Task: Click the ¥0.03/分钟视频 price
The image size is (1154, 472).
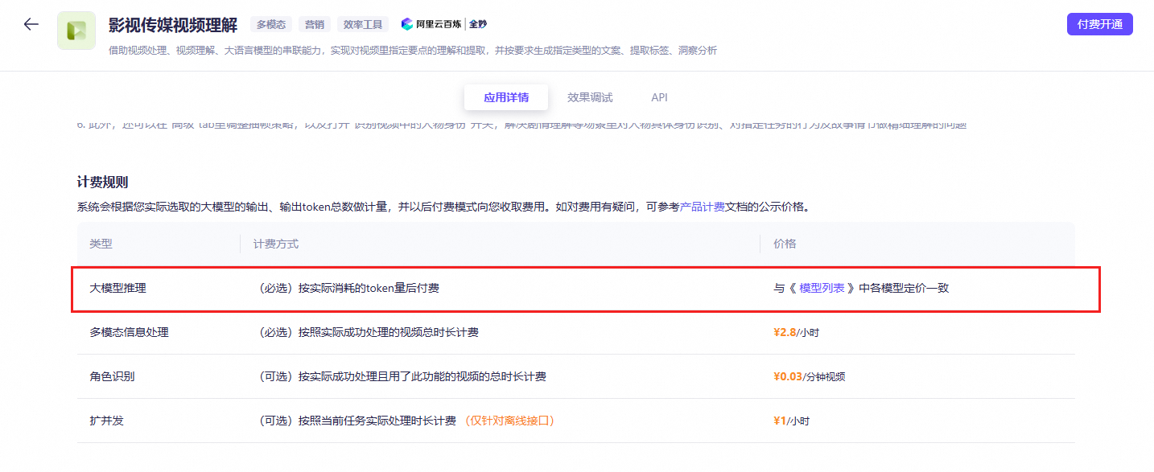Action: click(x=809, y=376)
